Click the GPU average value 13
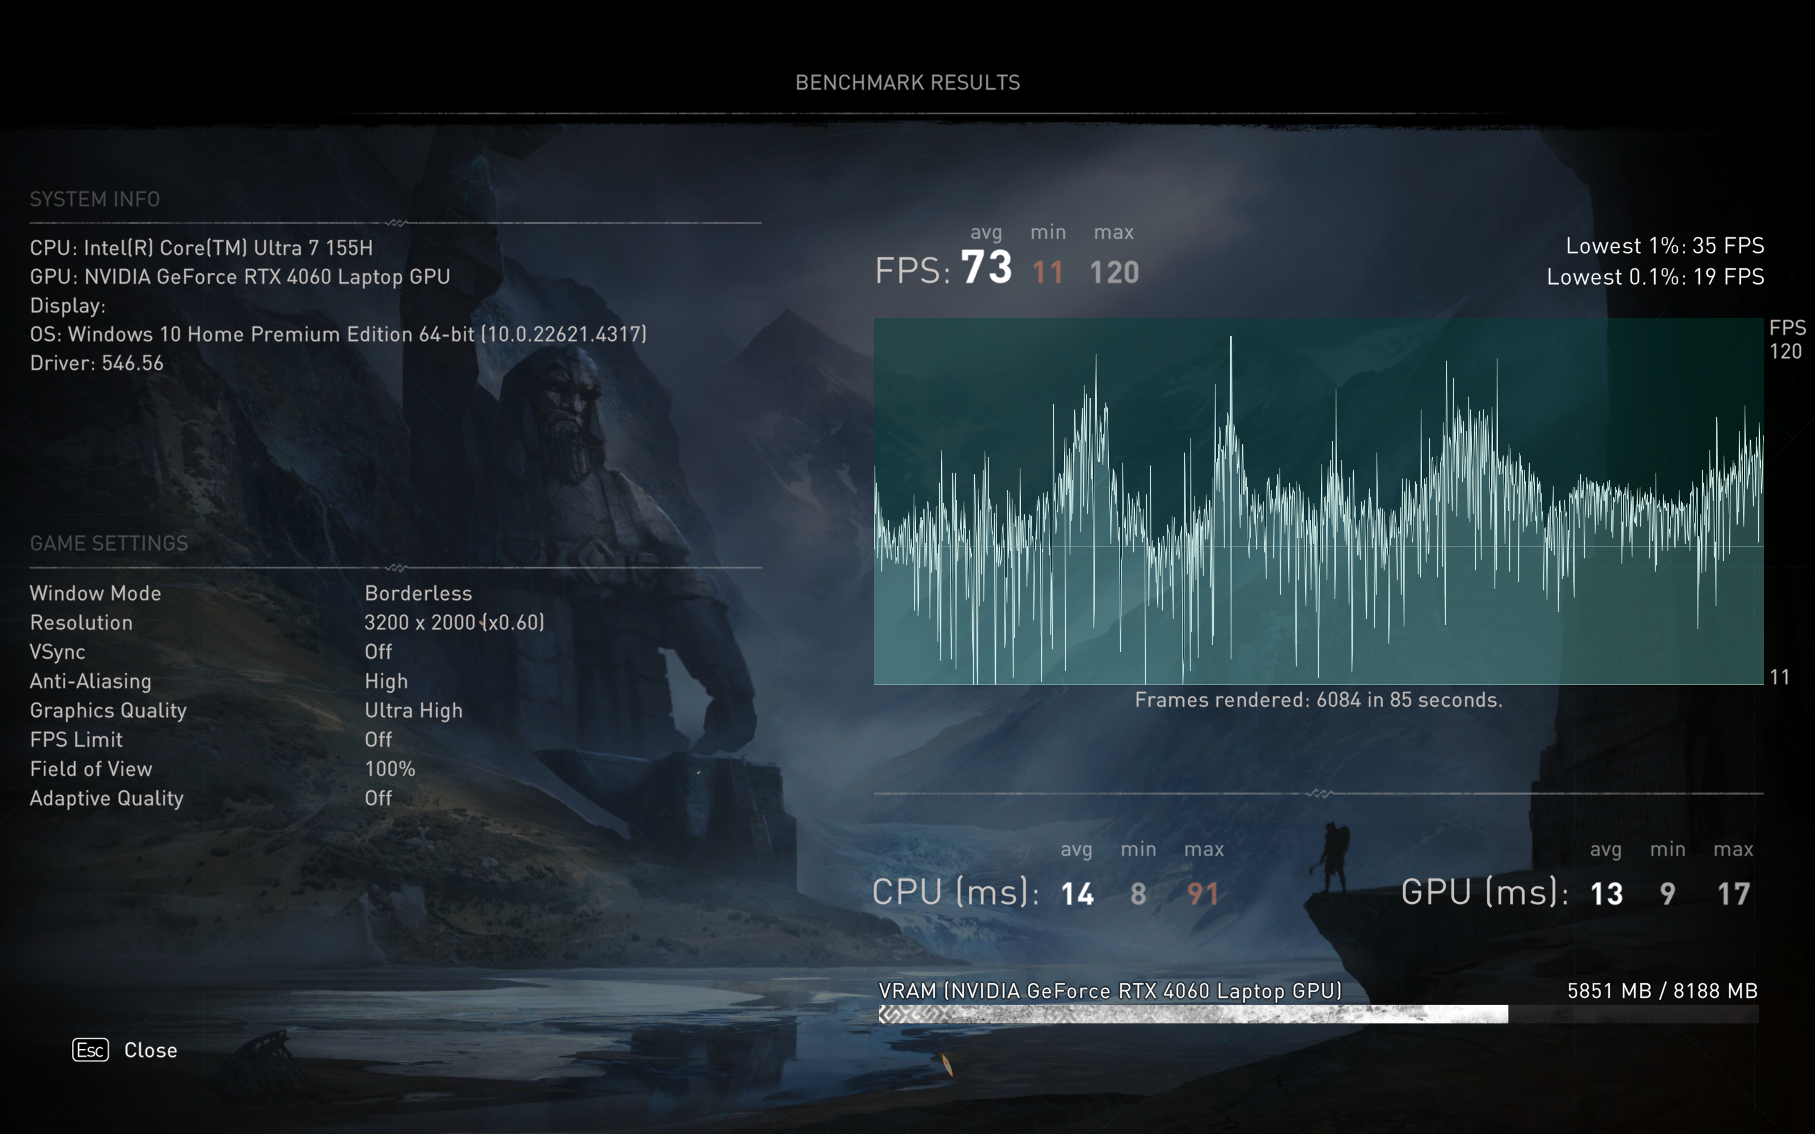Image resolution: width=1815 pixels, height=1134 pixels. [x=1607, y=894]
